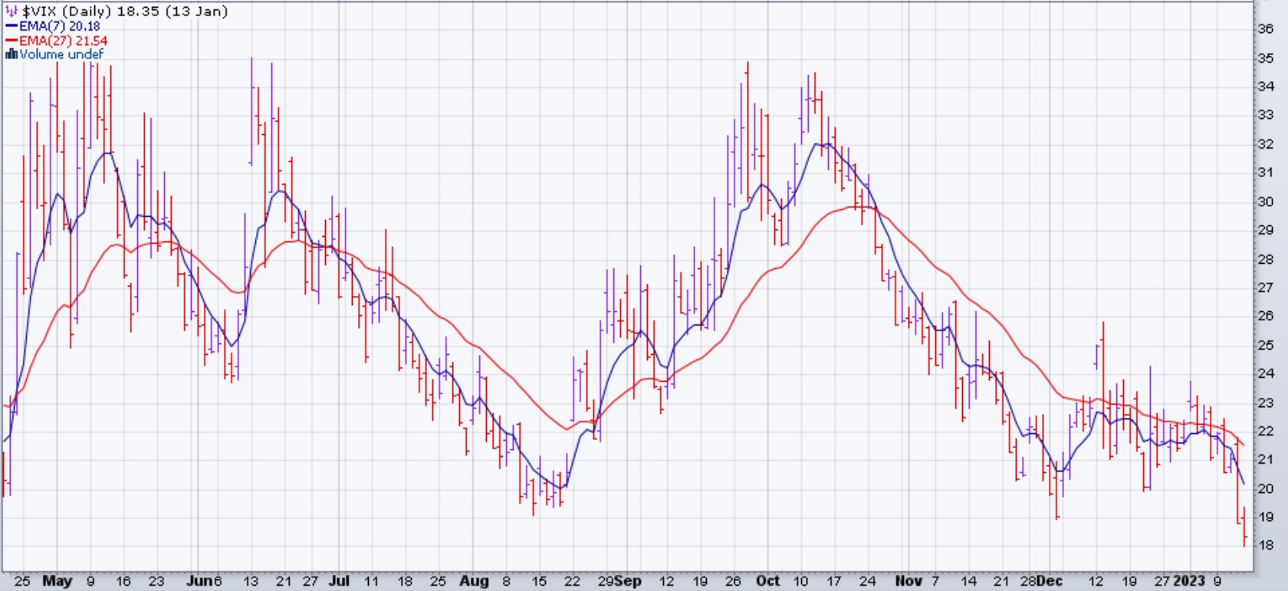Screen dimensions: 1288x591
Task: Click the 18 value on the price axis
Action: pyautogui.click(x=1266, y=546)
